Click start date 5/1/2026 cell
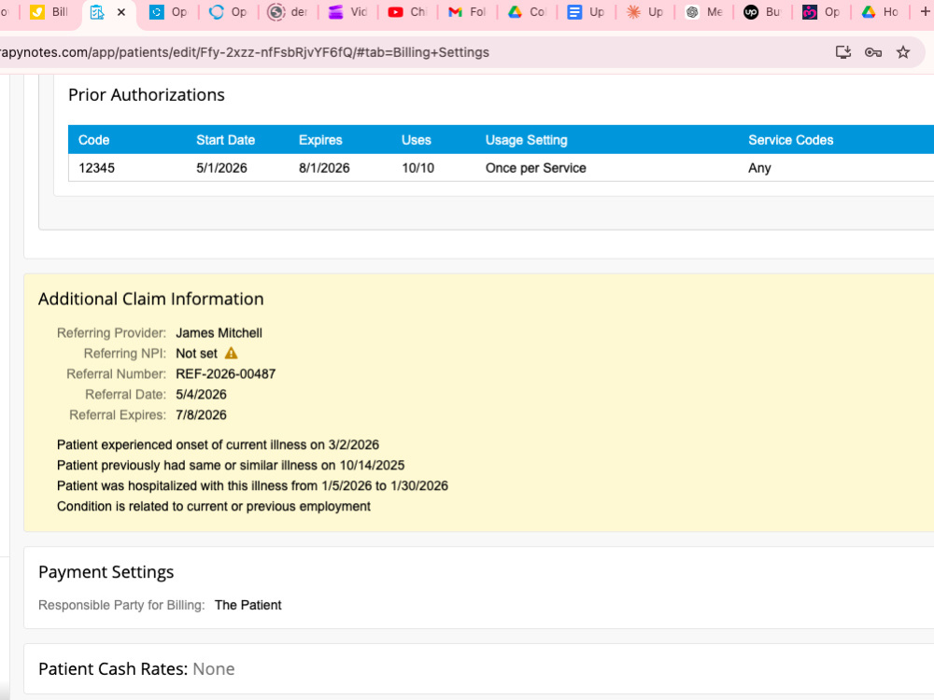The width and height of the screenshot is (934, 700). [221, 168]
